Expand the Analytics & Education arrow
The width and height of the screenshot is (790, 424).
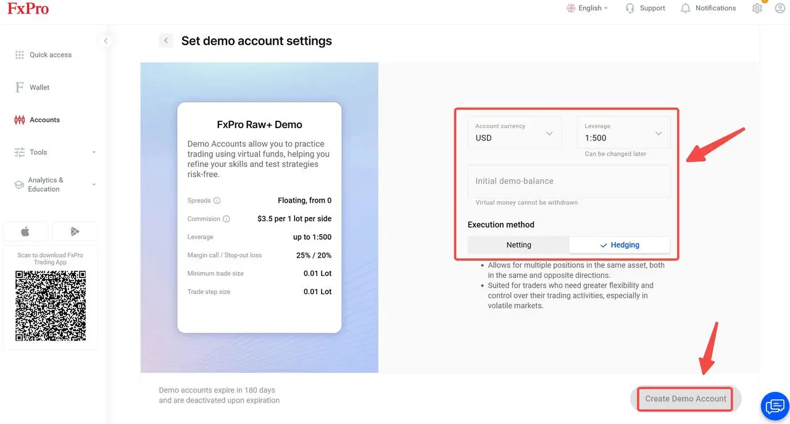(x=94, y=185)
